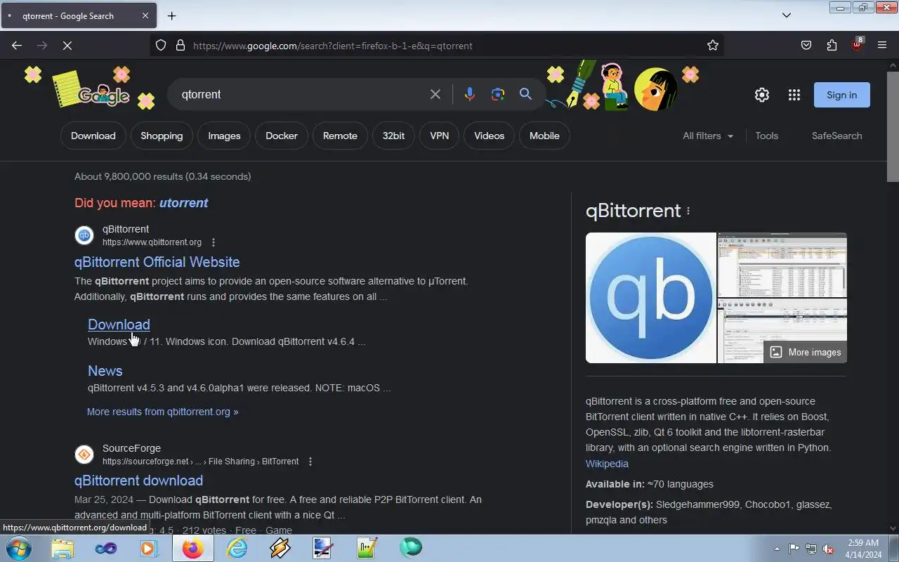This screenshot has width=899, height=562.
Task: Open a new browser tab
Action: 171,15
